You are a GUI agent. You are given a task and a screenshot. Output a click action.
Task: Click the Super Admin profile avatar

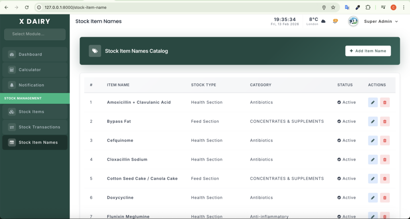point(353,21)
